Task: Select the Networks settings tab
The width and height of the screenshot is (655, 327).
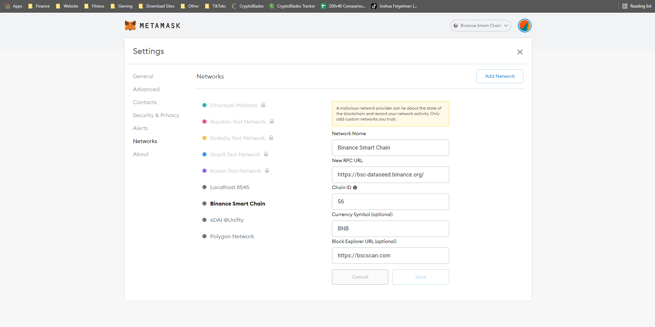Action: click(x=145, y=141)
